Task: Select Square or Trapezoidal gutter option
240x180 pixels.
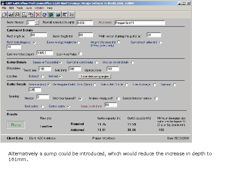Action: pyautogui.click(x=61, y=62)
